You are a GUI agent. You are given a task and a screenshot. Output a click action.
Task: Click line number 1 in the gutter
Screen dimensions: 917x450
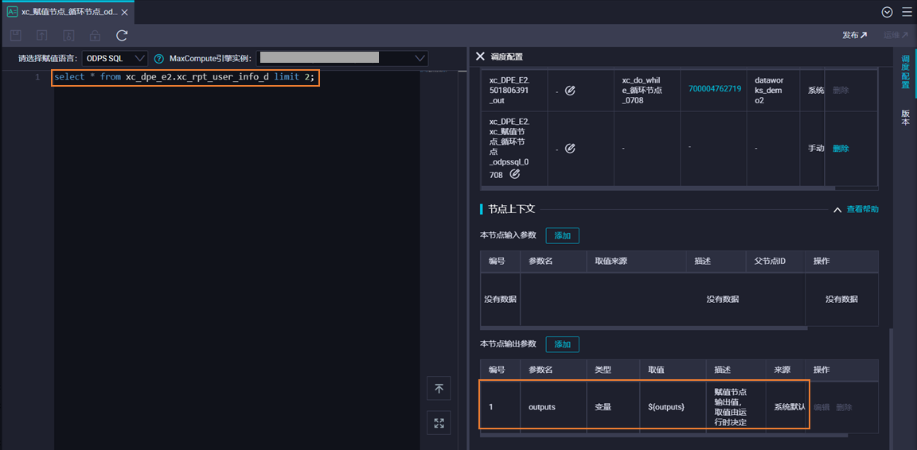[x=37, y=77]
